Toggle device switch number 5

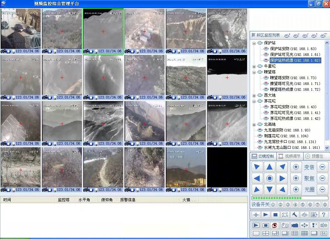[x=303, y=204]
